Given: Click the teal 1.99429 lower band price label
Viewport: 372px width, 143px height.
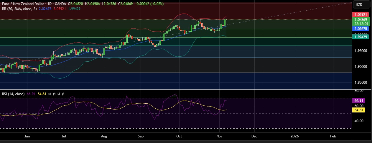Looking at the screenshot, I should coord(361,37).
